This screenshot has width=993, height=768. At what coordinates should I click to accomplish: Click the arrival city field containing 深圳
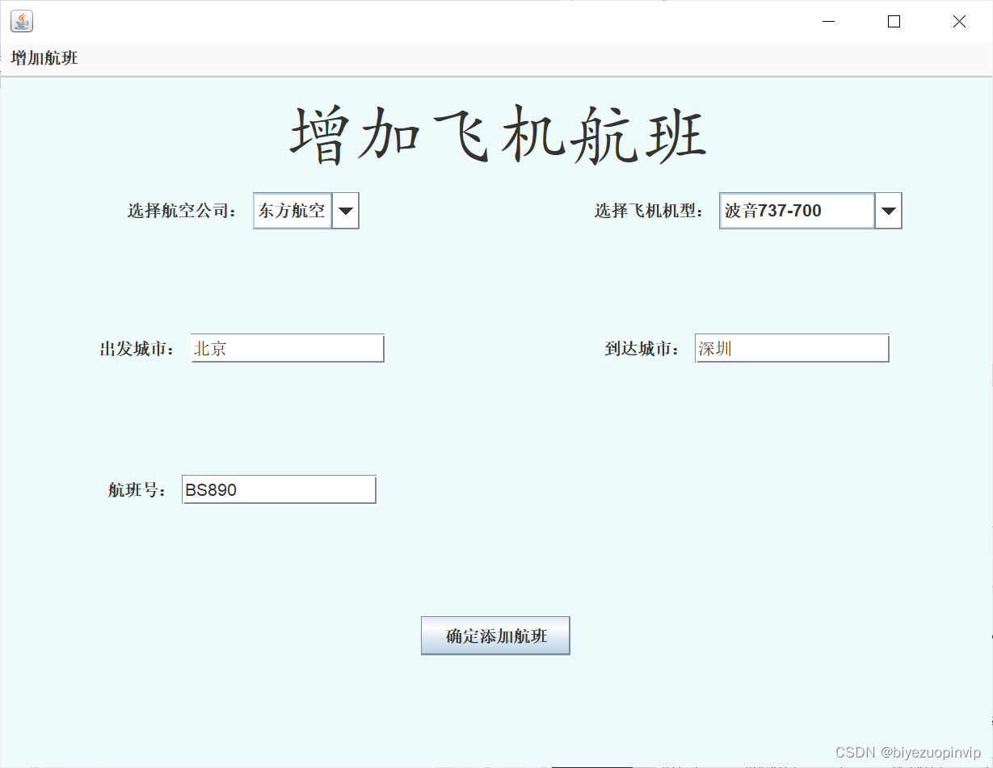click(791, 347)
